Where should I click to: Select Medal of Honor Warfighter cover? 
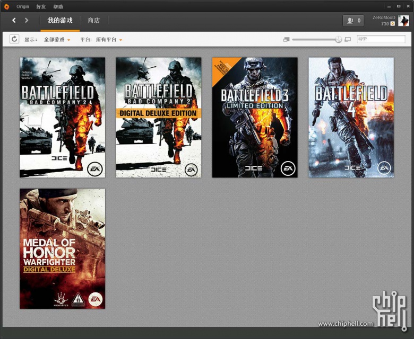tap(62, 248)
